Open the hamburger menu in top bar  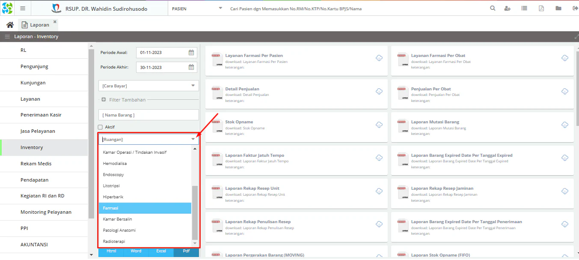click(23, 8)
